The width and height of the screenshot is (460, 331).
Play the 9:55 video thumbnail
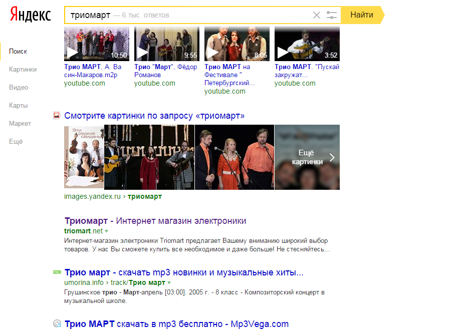[167, 44]
